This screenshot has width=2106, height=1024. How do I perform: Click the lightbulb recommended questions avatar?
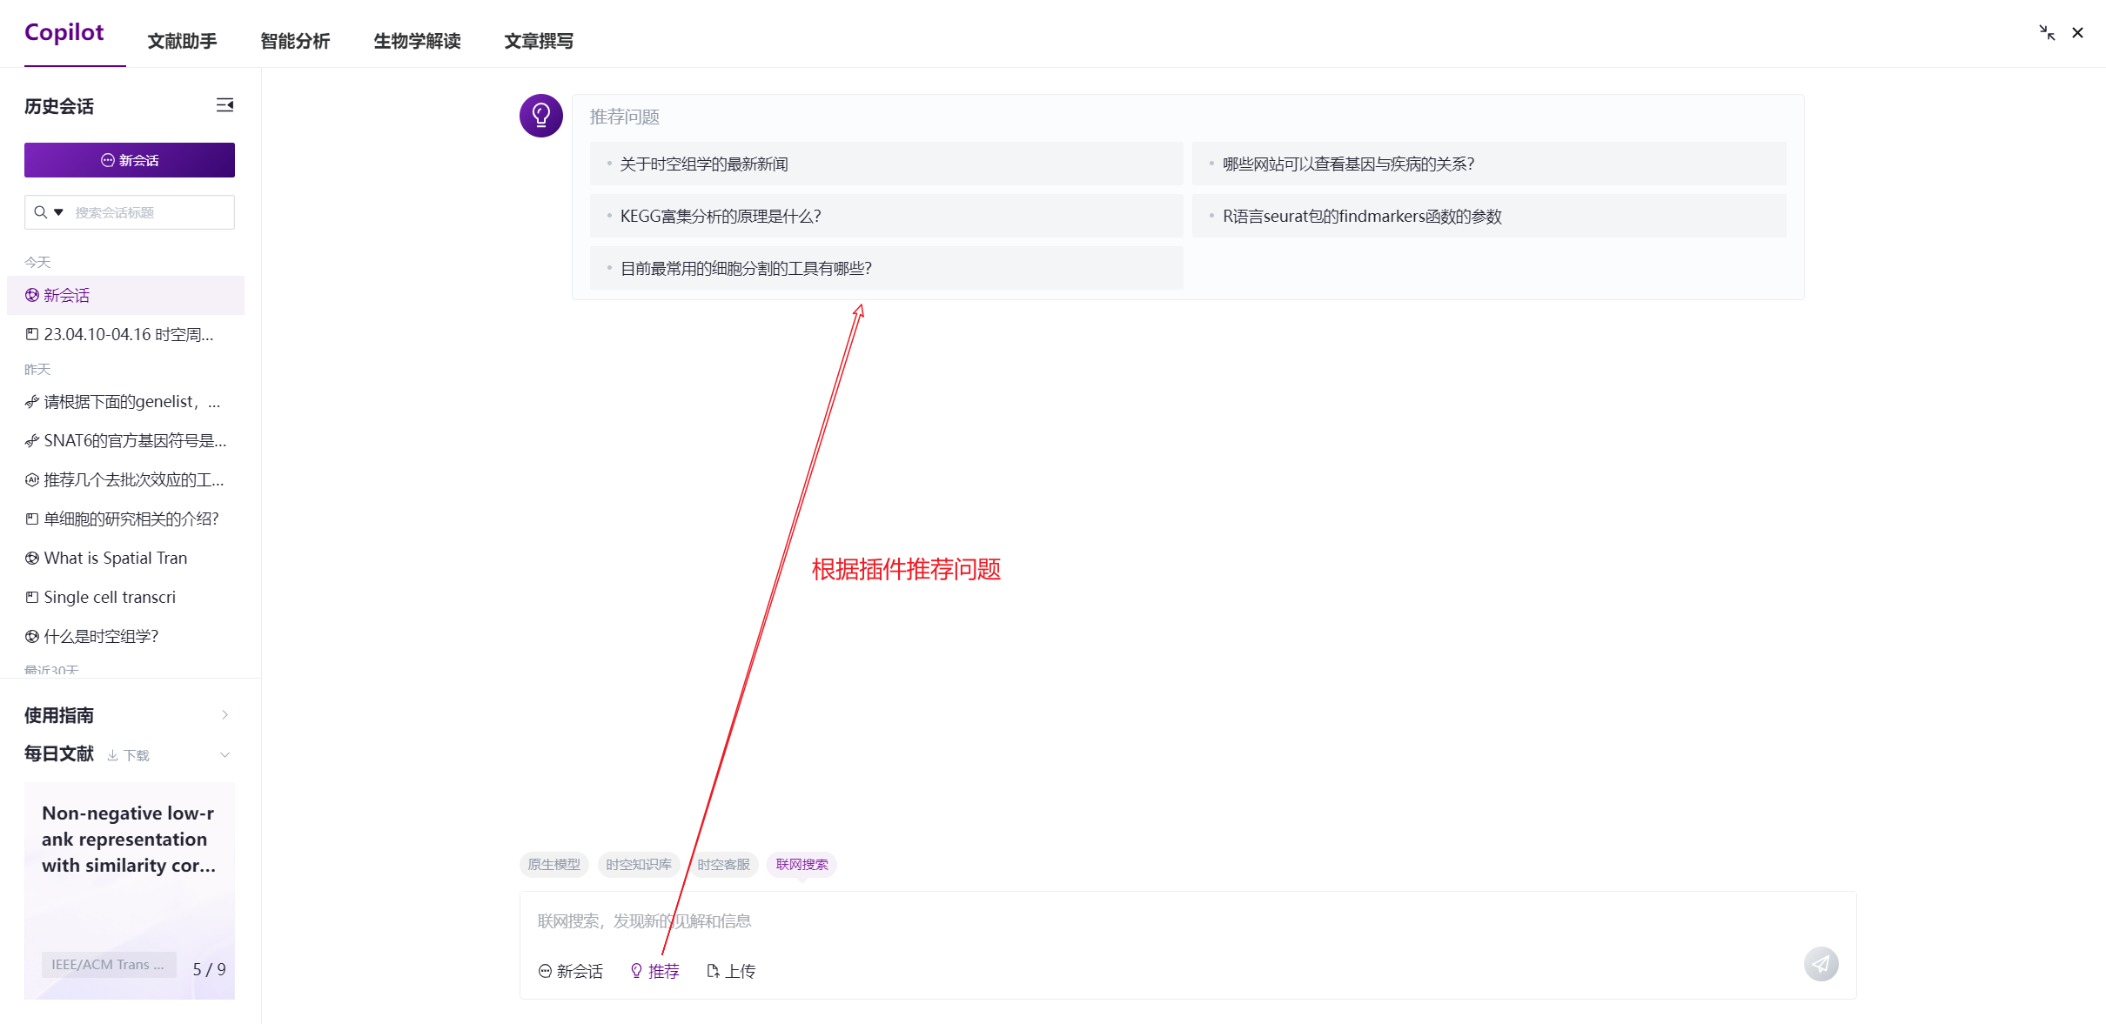[x=540, y=116]
